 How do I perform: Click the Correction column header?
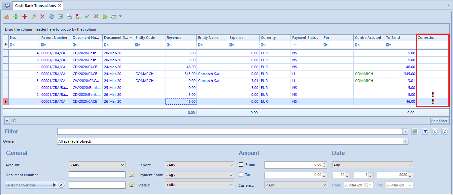[433, 38]
